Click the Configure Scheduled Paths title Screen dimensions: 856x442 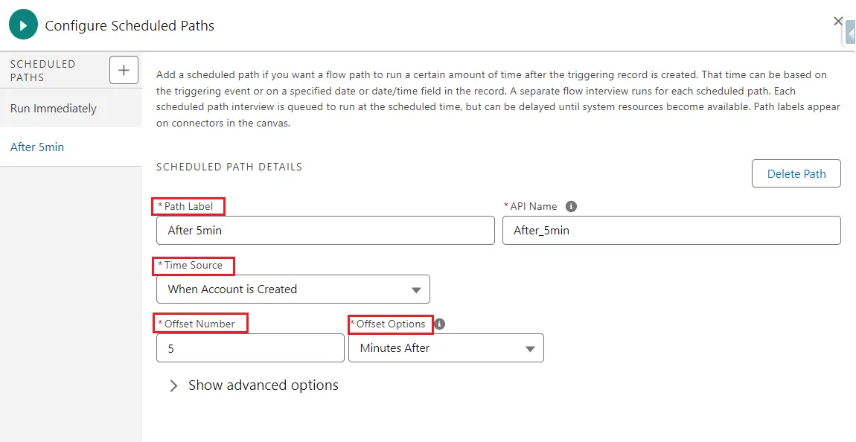(130, 25)
